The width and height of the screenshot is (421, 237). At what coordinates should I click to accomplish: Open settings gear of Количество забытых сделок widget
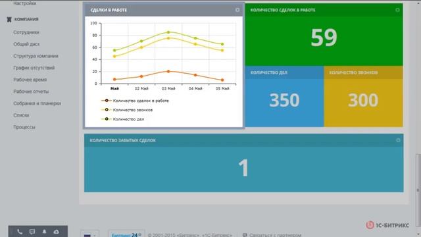398,140
